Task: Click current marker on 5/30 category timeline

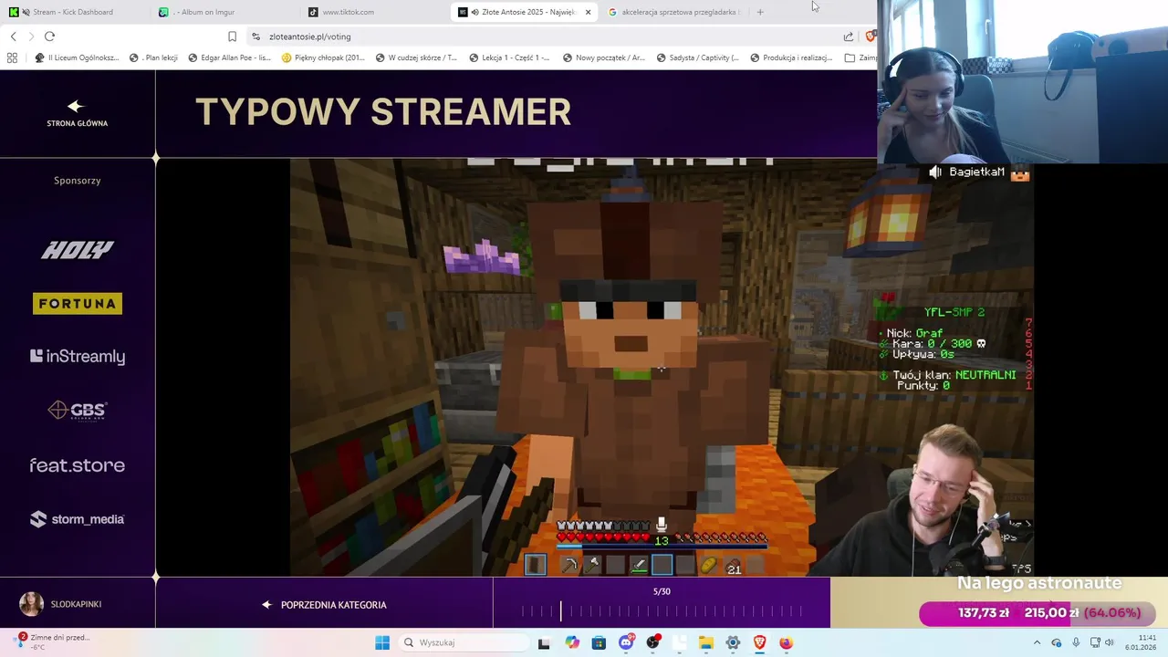Action: pyautogui.click(x=561, y=611)
